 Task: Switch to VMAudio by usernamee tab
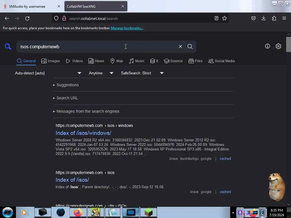pos(27,6)
